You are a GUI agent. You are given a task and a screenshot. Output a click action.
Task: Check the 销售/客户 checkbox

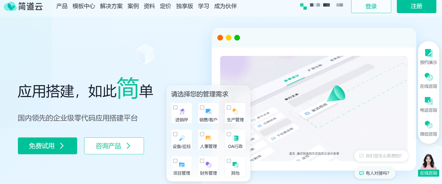point(202,108)
